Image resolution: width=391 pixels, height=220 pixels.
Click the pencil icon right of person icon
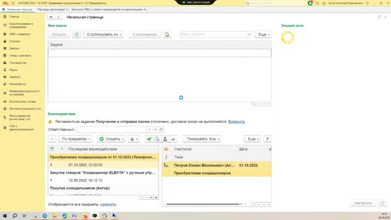pos(173,139)
